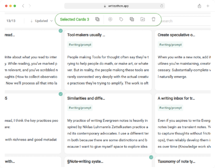Screen dimensions: 215x168
Task: Move selected cards with the folder icon
Action: (143, 19)
